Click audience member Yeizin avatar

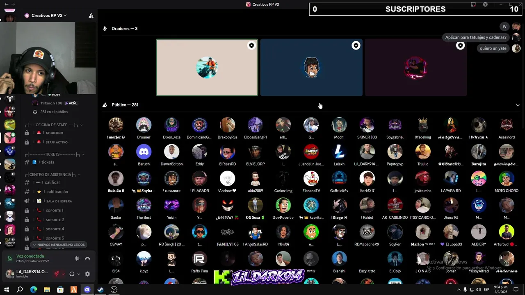pyautogui.click(x=171, y=205)
